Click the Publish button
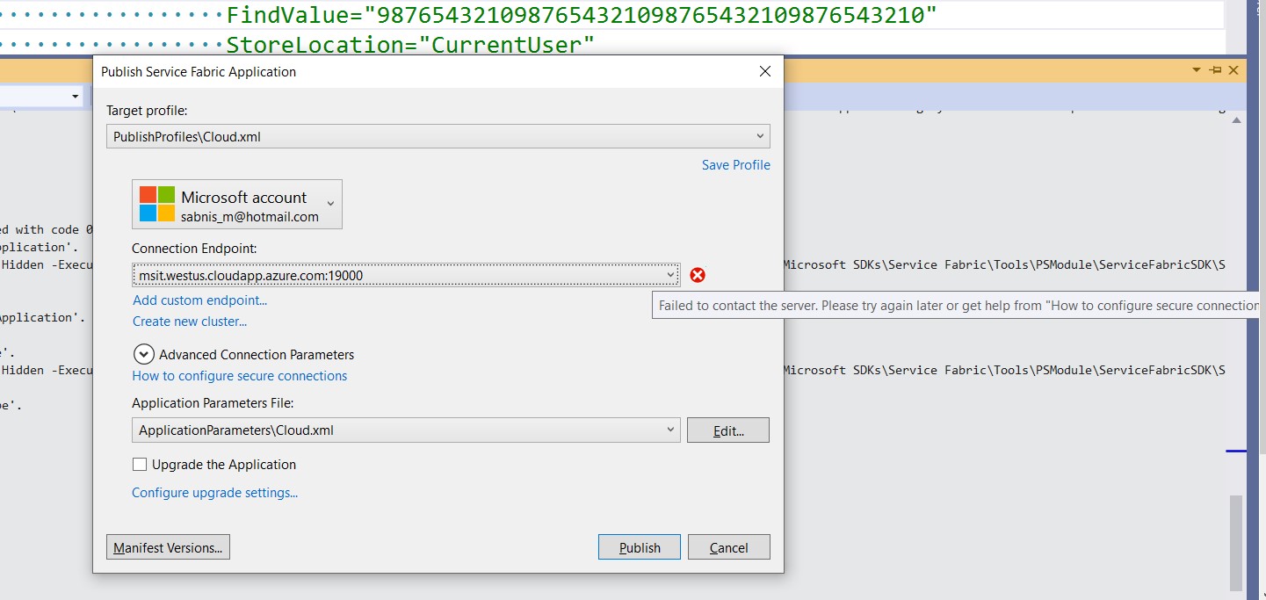The height and width of the screenshot is (600, 1266). (x=640, y=547)
